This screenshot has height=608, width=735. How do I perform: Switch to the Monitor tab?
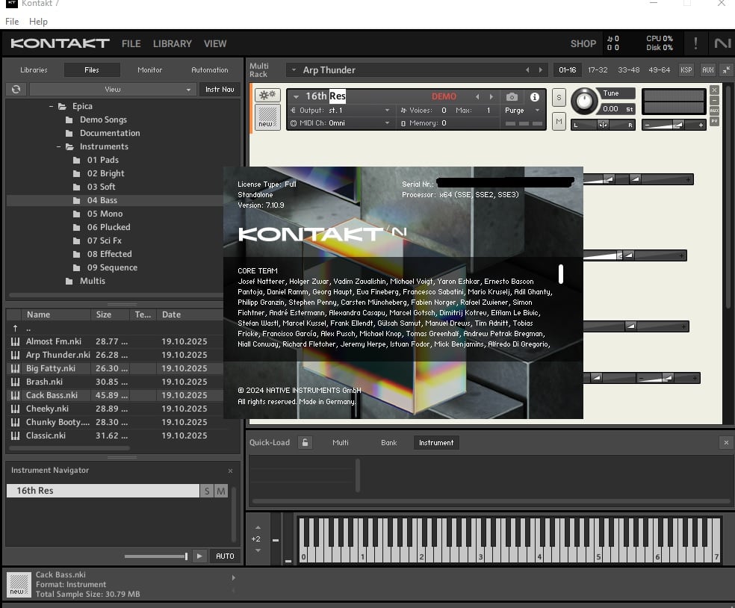pyautogui.click(x=149, y=70)
